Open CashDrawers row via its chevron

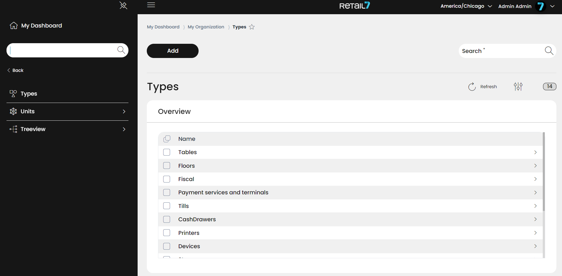tap(535, 219)
